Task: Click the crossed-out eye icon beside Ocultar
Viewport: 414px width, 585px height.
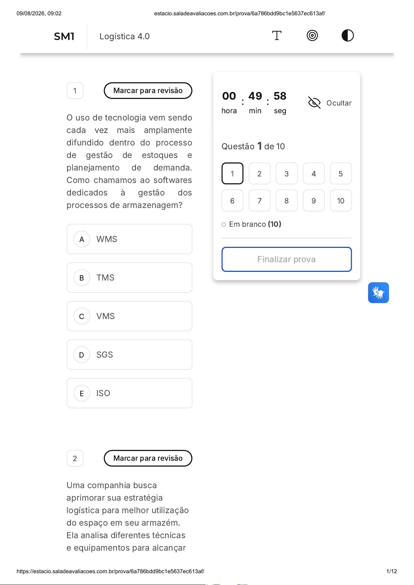Action: point(314,103)
